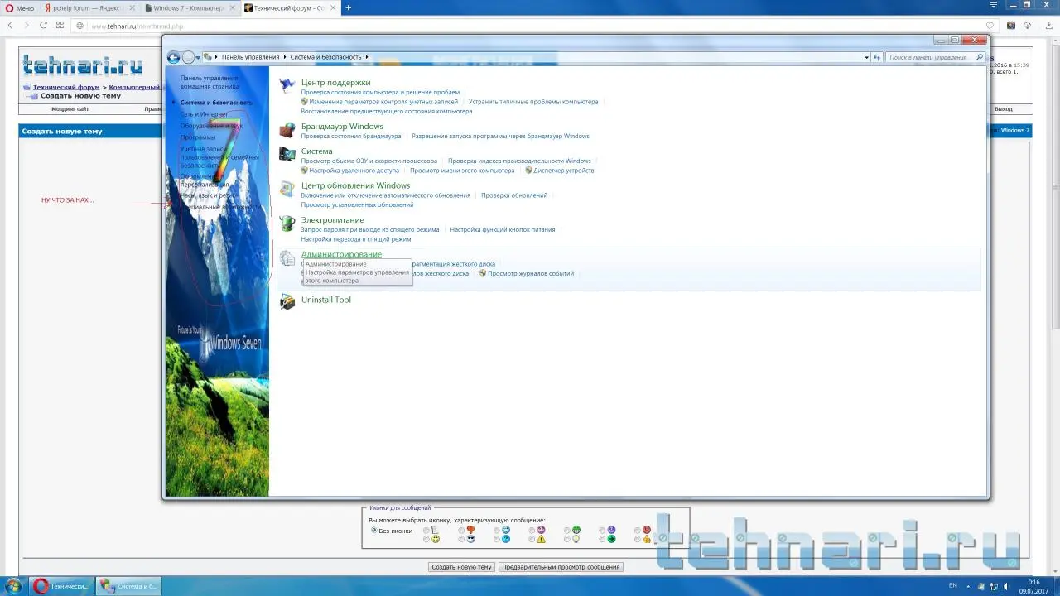Viewport: 1060px width, 596px height.
Task: Select the Без иконки radio button
Action: tap(374, 531)
